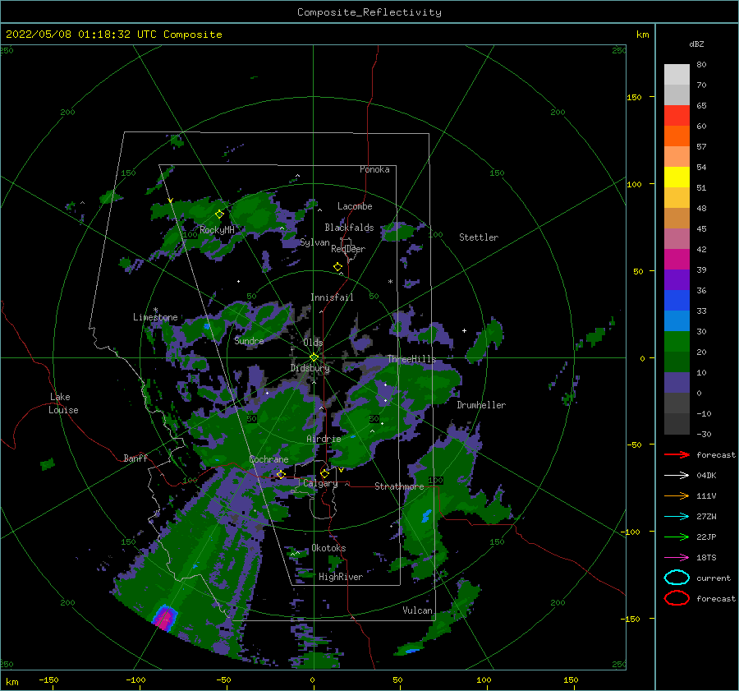The image size is (739, 691).
Task: Click the cyan current ellipse icon
Action: (x=677, y=578)
